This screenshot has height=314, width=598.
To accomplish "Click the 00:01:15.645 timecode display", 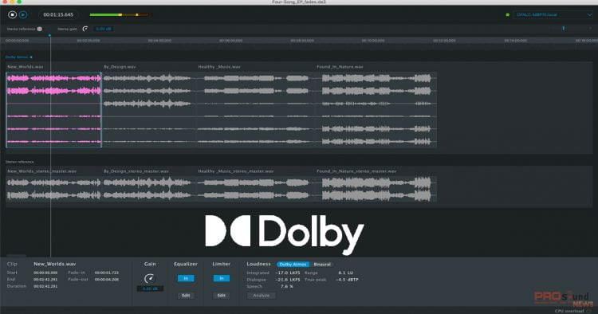I will (58, 15).
